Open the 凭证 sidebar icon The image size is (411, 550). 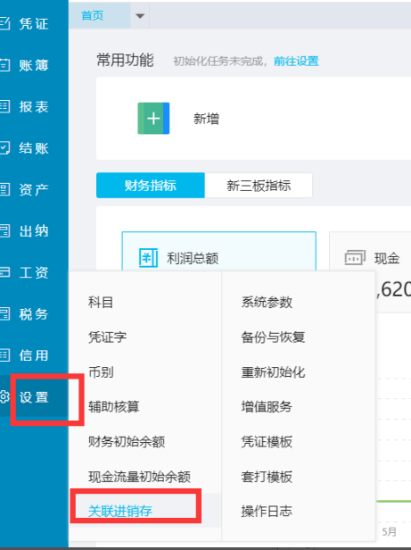pyautogui.click(x=4, y=23)
